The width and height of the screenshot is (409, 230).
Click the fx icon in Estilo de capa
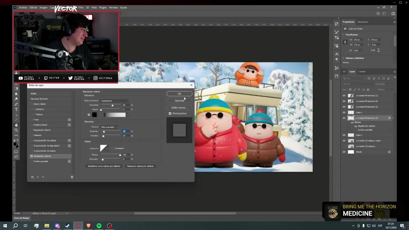tap(32, 177)
